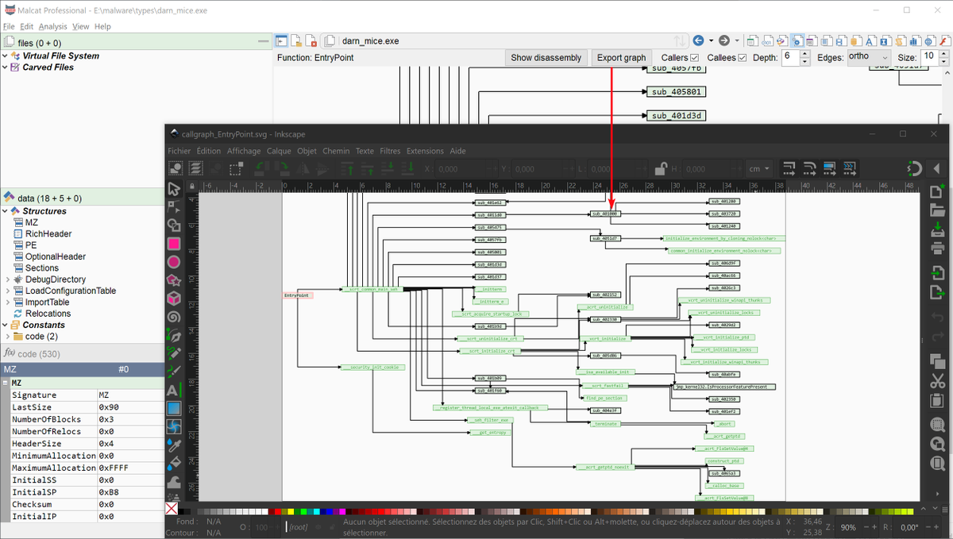Open Inkscape Extensions menu
The image size is (953, 539).
[x=425, y=151]
